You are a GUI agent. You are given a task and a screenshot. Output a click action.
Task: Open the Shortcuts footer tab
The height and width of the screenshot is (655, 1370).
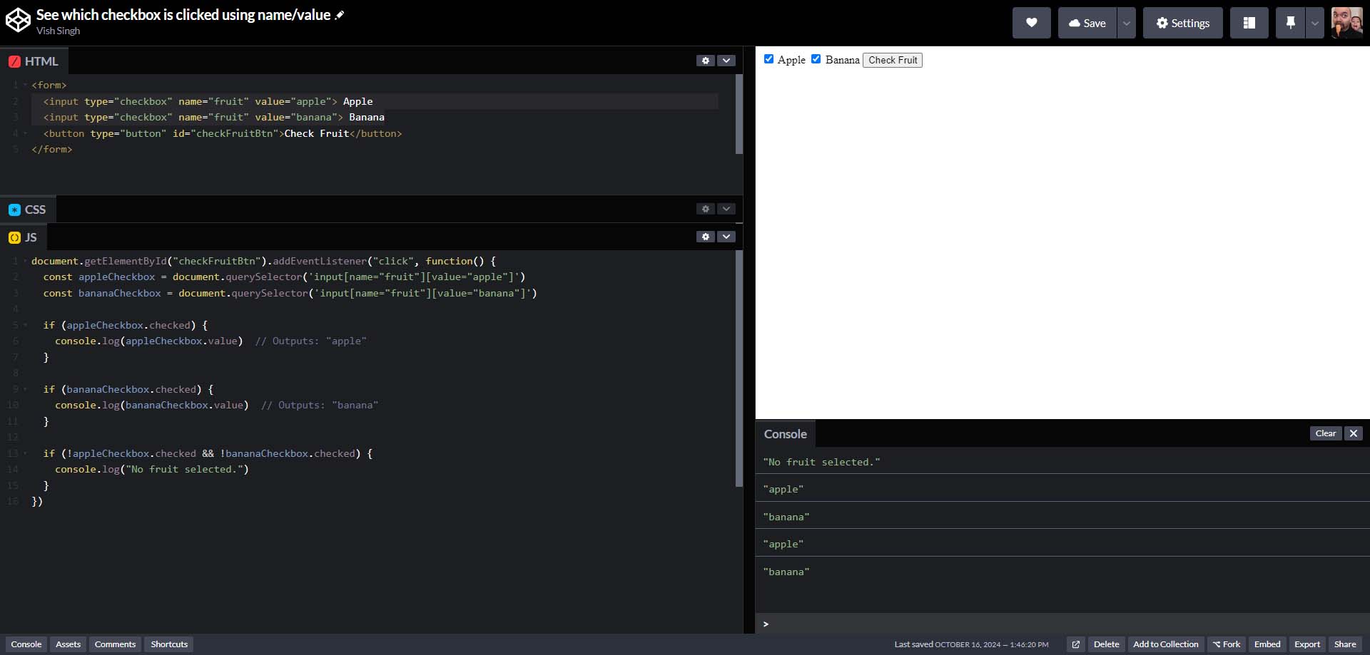pyautogui.click(x=169, y=644)
